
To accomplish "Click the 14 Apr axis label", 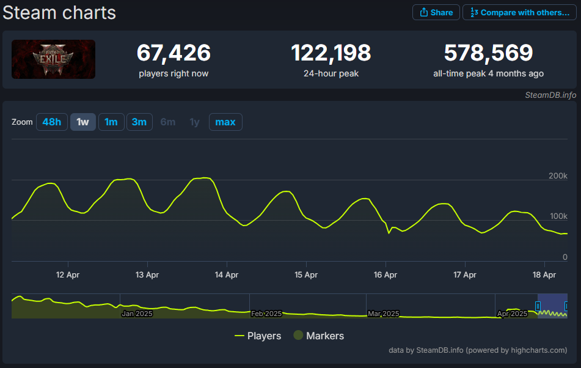I will pyautogui.click(x=227, y=275).
